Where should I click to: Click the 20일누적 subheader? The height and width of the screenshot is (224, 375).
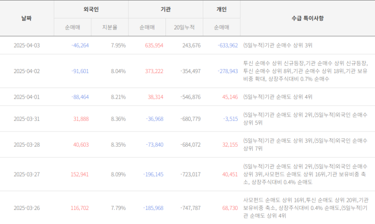pos(184,28)
